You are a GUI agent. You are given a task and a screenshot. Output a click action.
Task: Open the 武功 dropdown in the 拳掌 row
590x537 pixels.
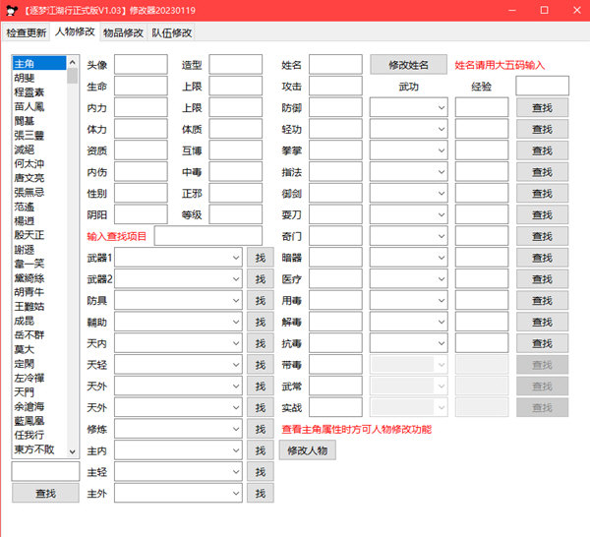coord(409,150)
